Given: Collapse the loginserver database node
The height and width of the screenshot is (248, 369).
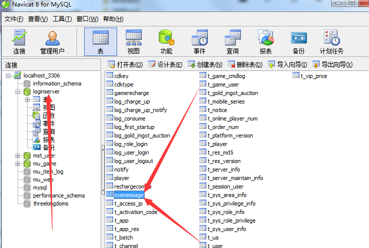Looking at the screenshot, I should click(x=18, y=92).
